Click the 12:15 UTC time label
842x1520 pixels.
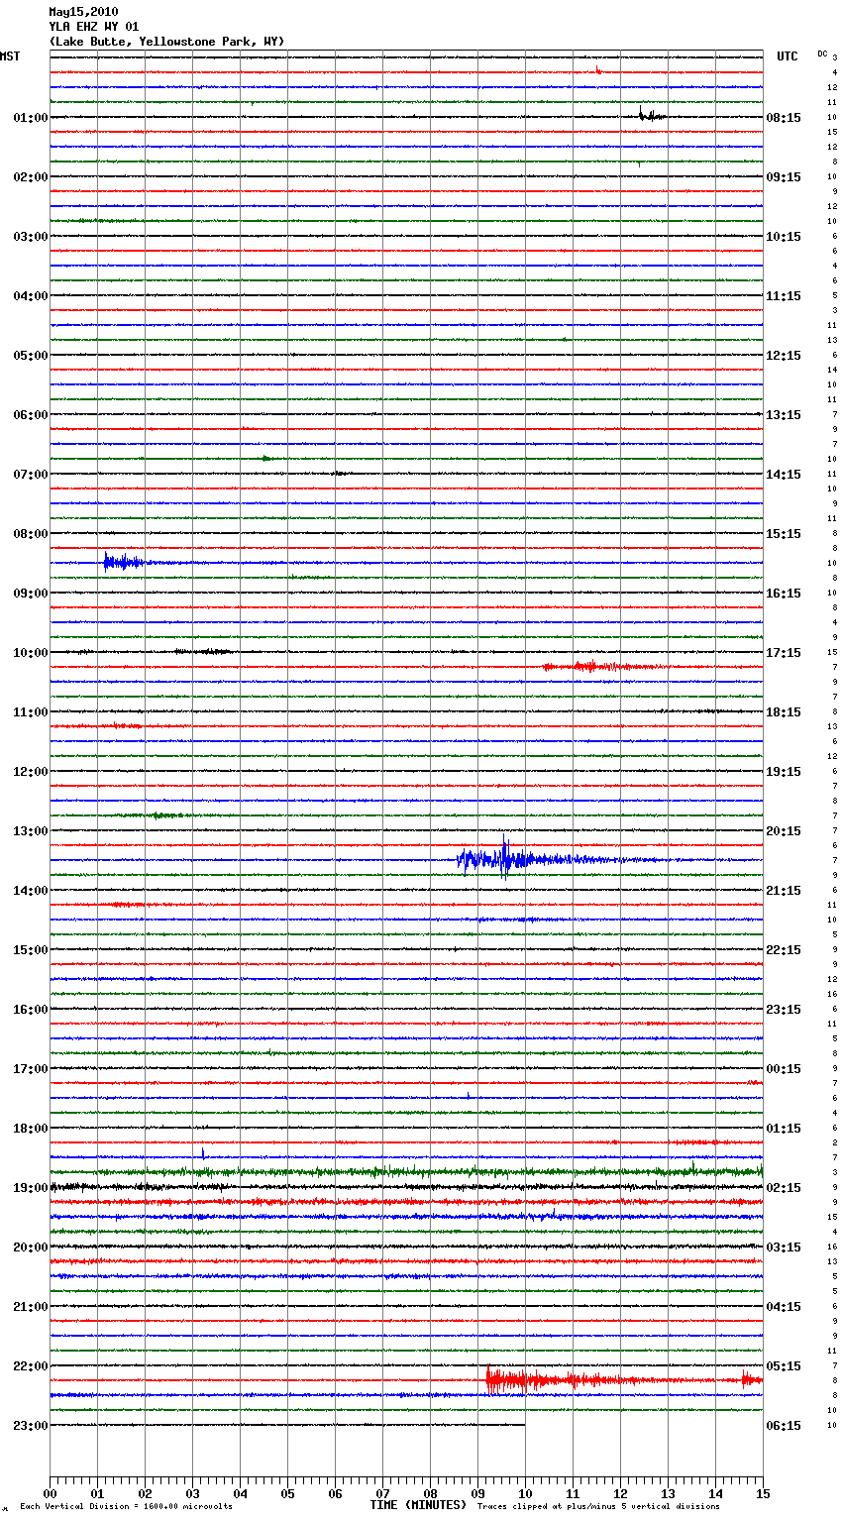pyautogui.click(x=784, y=356)
